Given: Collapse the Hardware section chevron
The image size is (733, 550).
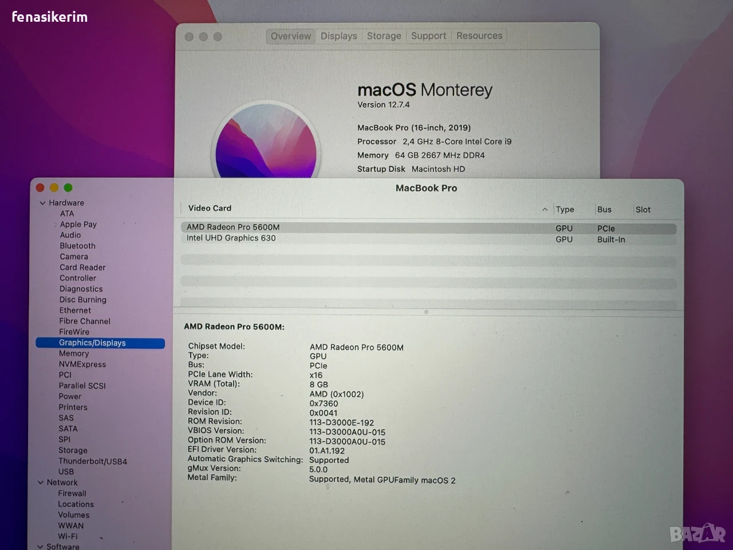Looking at the screenshot, I should (x=42, y=203).
